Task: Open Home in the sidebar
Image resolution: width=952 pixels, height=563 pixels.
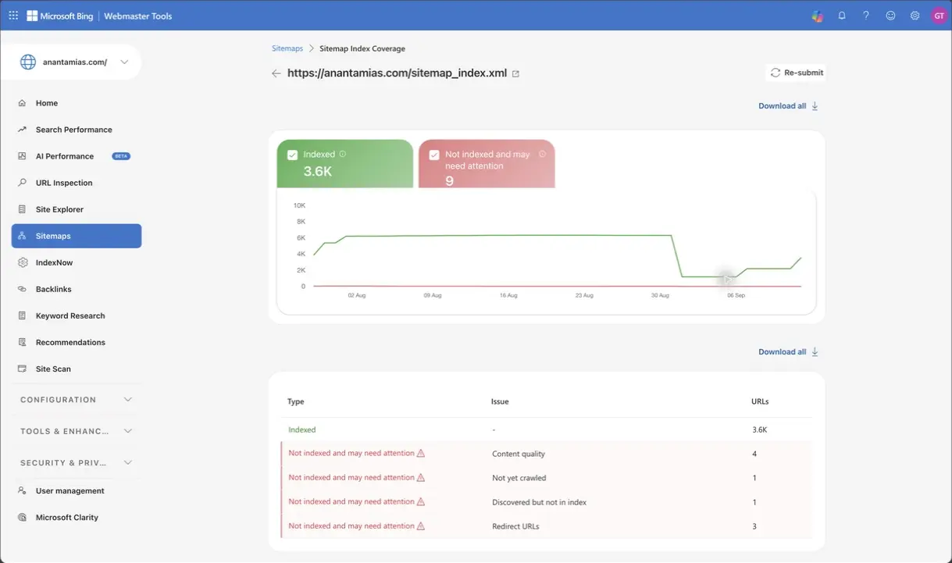Action: [77, 103]
